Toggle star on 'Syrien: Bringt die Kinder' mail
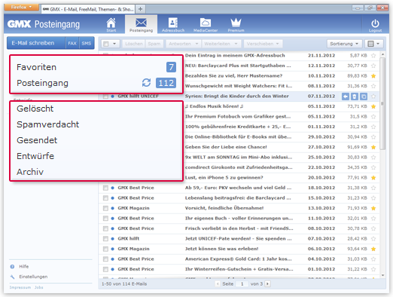Screen dimensions: 393x297 [x=373, y=96]
